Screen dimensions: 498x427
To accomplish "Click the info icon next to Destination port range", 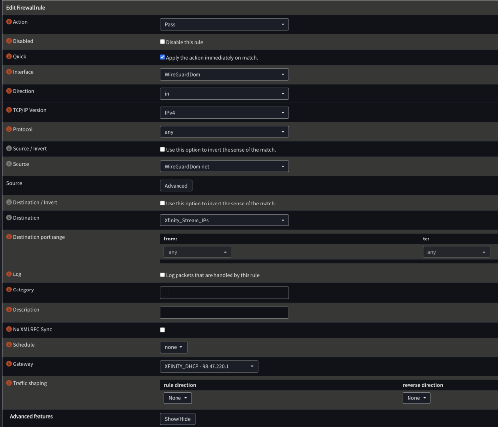I will coord(9,237).
